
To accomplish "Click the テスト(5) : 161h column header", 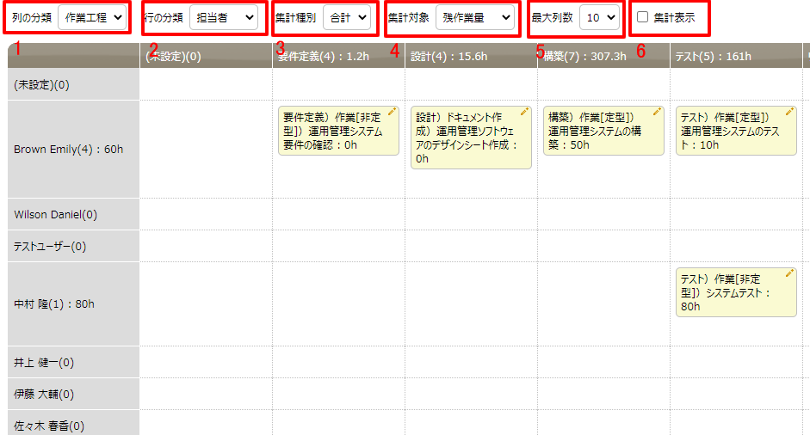I will [736, 56].
